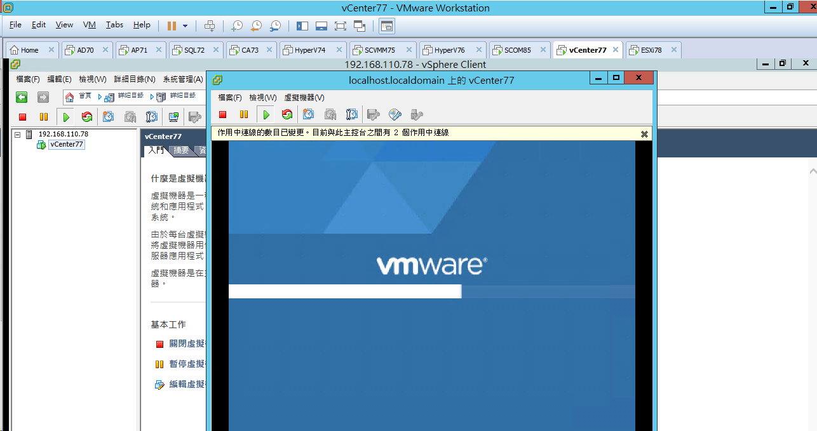Viewport: 817px width, 431px height.
Task: Click the green power on icon in console window
Action: coord(266,115)
